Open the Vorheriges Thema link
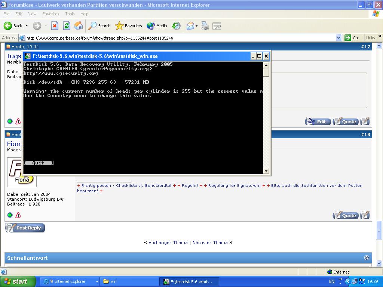Viewport: 383px width, 287px height. click(168, 242)
